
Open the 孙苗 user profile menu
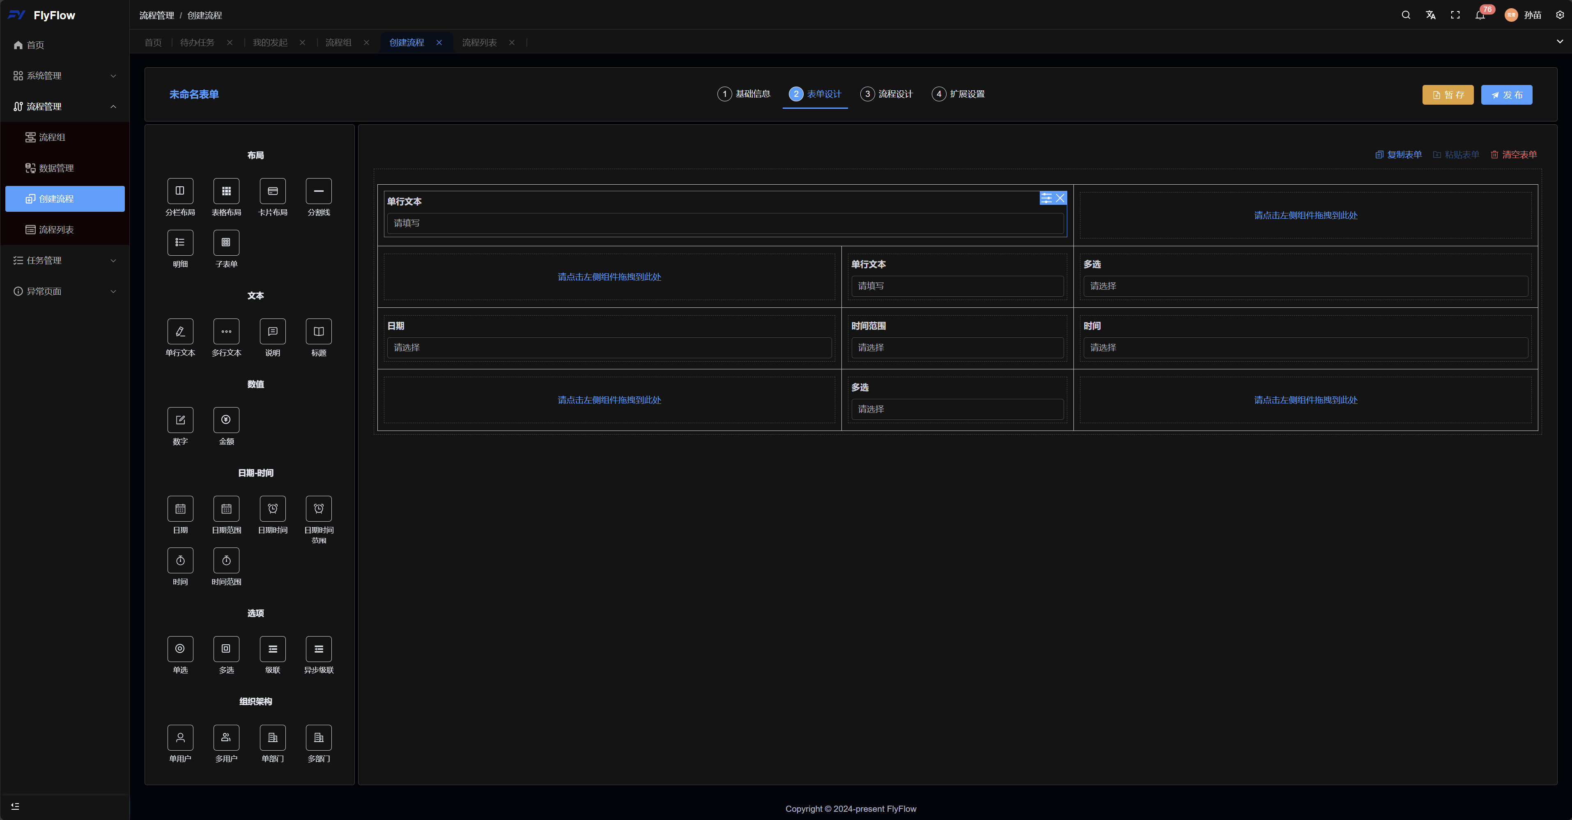(1524, 15)
